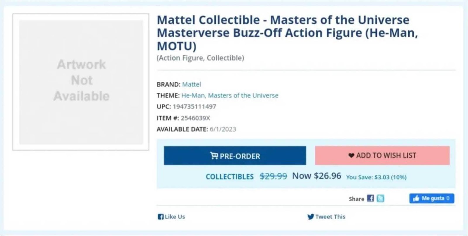Screen dimensions: 468x236
Task: Click the Now $26.96 sale price
Action: pos(316,176)
